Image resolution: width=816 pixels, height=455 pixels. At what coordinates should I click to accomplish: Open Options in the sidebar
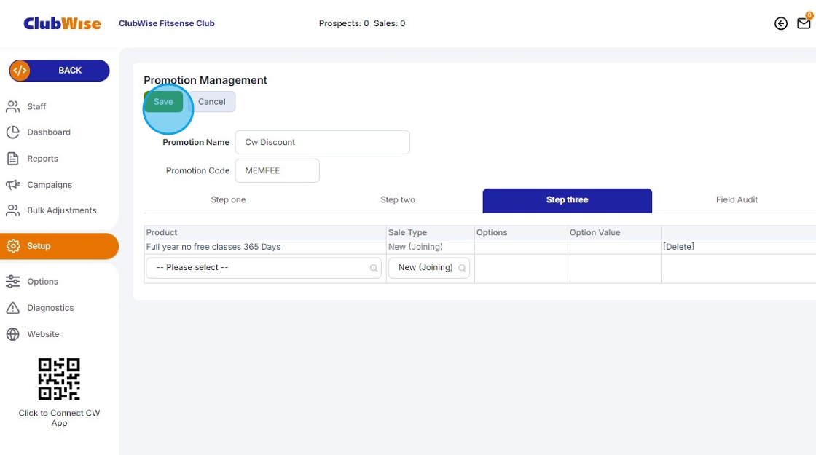tap(43, 282)
